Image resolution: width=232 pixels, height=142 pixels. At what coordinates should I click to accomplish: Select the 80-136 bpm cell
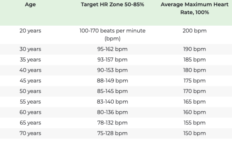[x=112, y=112]
